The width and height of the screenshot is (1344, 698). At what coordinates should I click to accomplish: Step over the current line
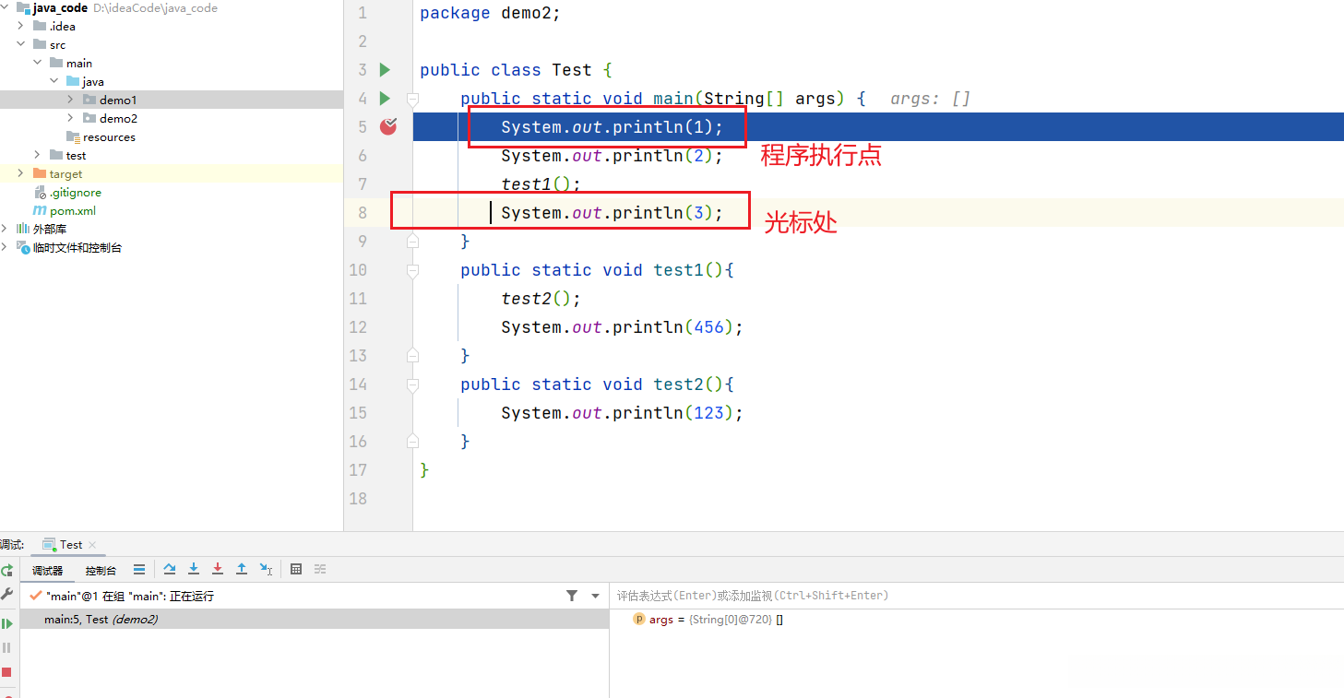[x=170, y=570]
